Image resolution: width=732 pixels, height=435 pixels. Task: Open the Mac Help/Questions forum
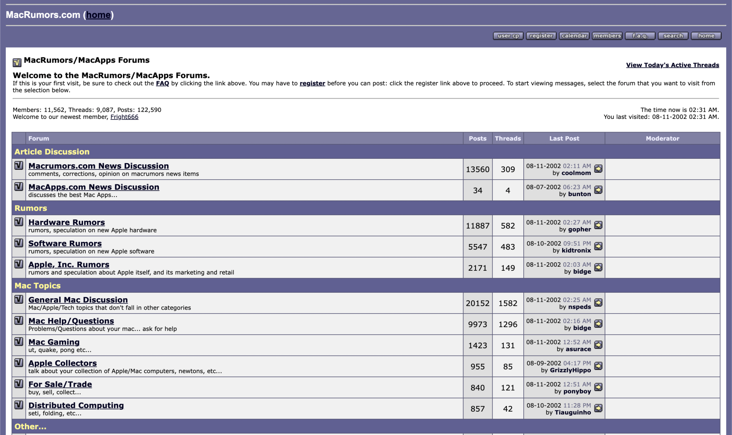[71, 321]
